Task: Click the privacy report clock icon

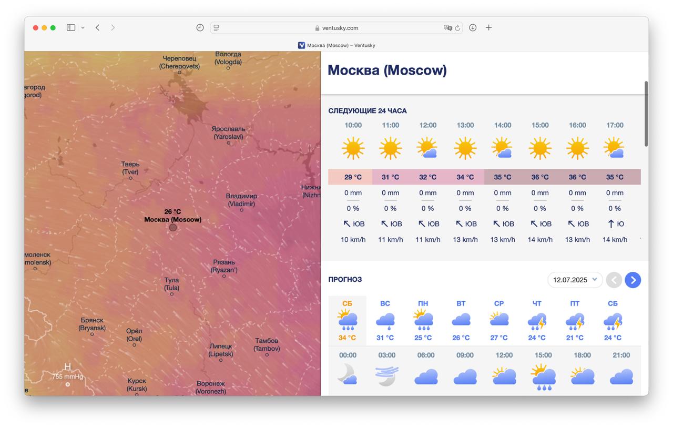Action: point(200,28)
